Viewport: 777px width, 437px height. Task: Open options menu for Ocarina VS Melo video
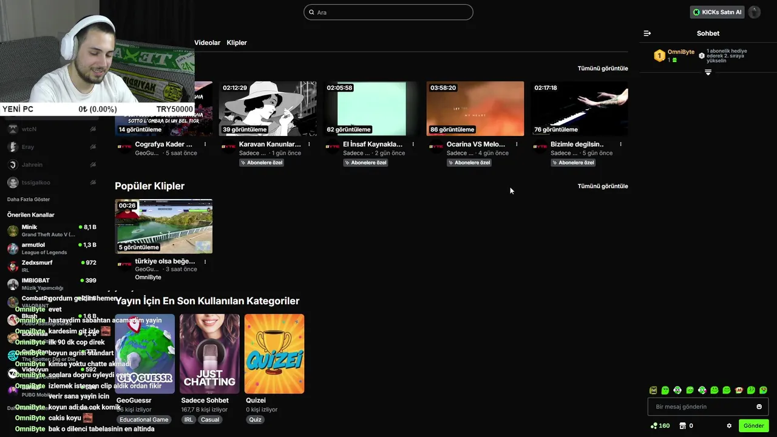pos(517,144)
